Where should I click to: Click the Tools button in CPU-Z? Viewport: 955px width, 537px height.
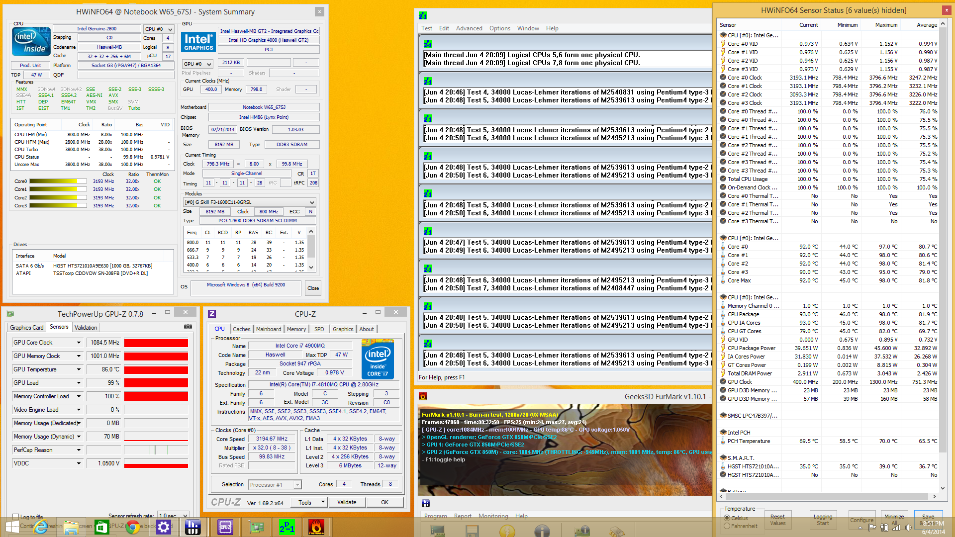click(305, 502)
